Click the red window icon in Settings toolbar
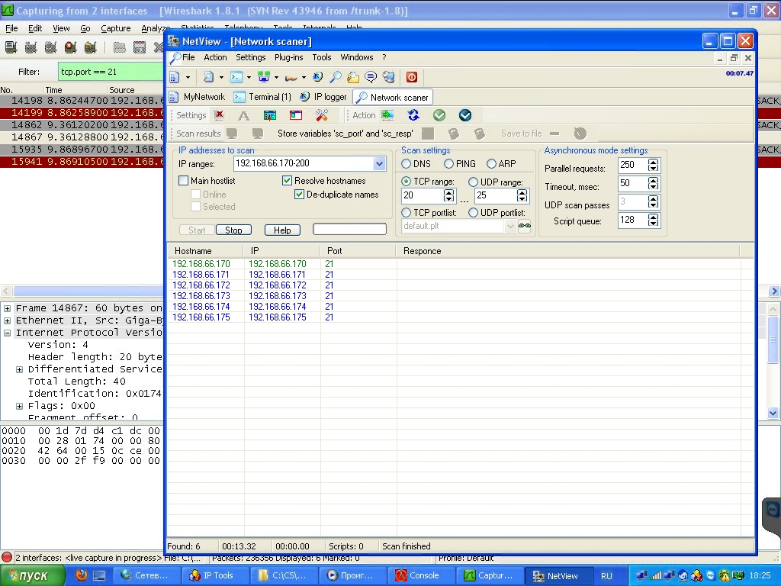781x586 pixels. [x=296, y=116]
